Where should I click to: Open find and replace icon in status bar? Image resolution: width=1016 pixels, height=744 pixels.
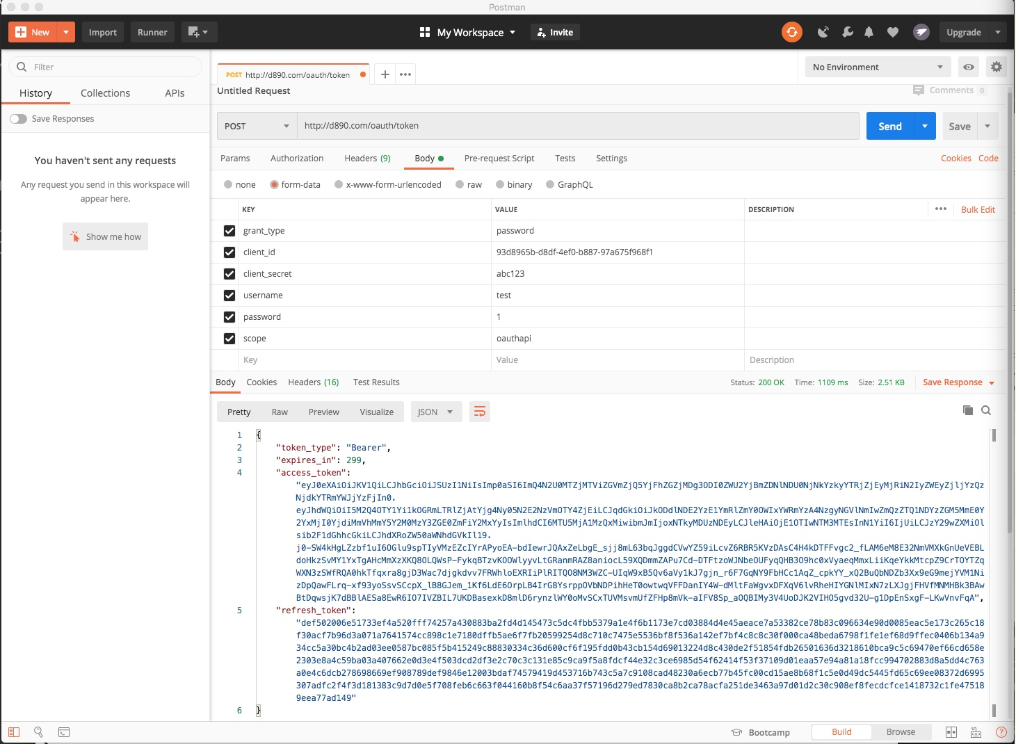pos(38,732)
